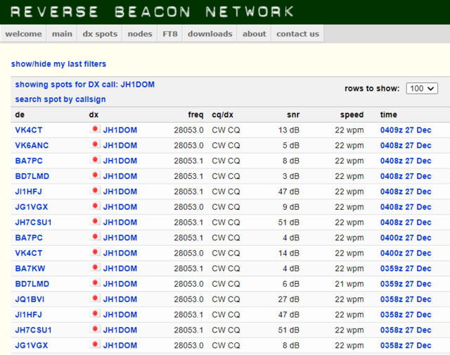The width and height of the screenshot is (450, 355).
Task: Click showing spots for DX call: JH1DOM
Action: coord(84,85)
